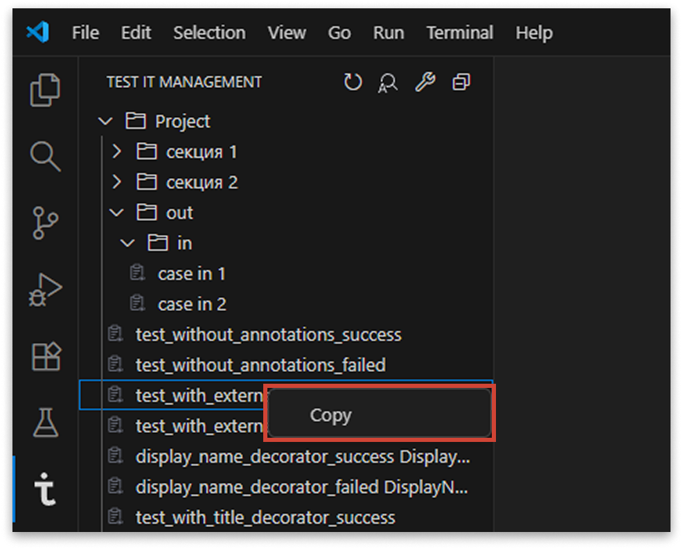Choose Copy from the context menu
The width and height of the screenshot is (683, 550).
(x=330, y=415)
